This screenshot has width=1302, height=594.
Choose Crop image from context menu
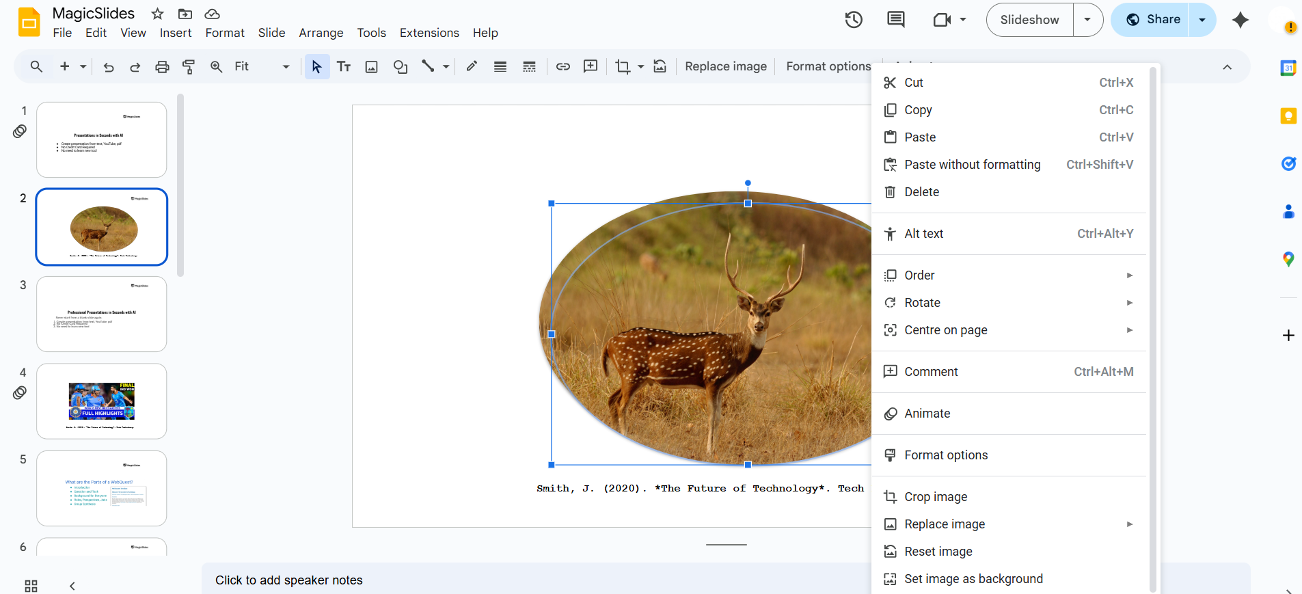click(x=936, y=497)
